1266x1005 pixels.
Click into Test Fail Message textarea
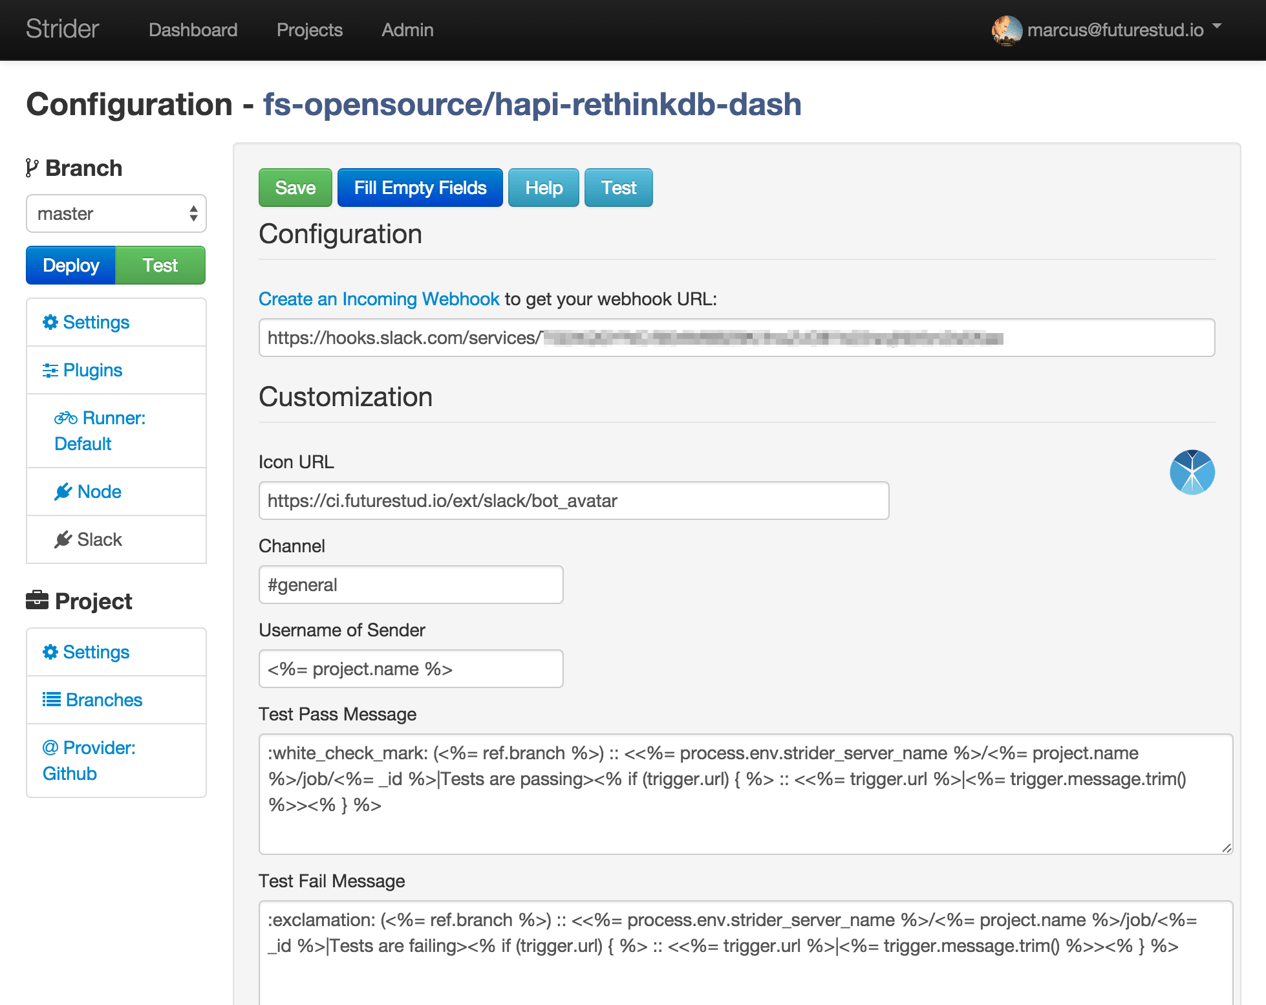[x=746, y=953]
